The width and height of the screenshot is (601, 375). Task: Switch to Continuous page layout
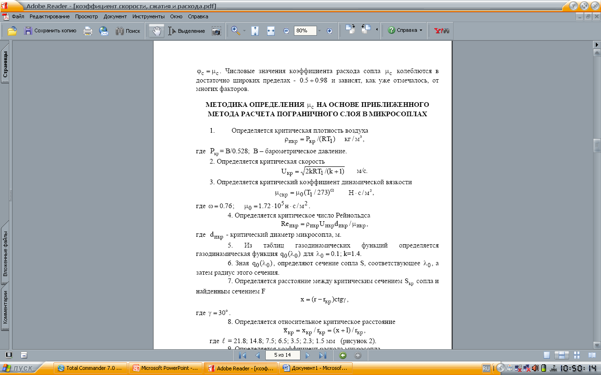tap(562, 356)
